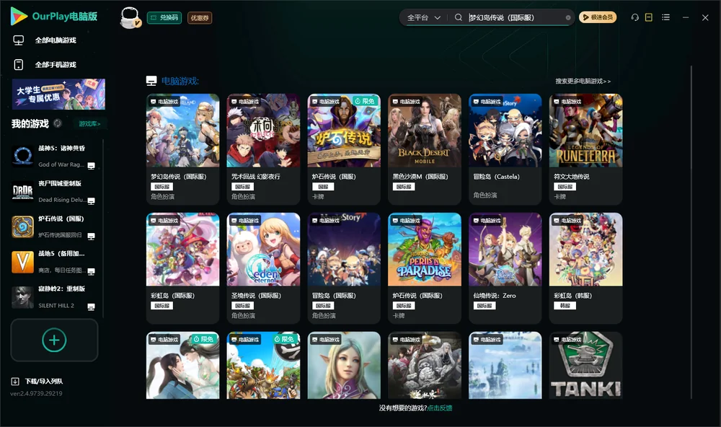Click the download icon beside 下载/导入列表

tap(15, 381)
